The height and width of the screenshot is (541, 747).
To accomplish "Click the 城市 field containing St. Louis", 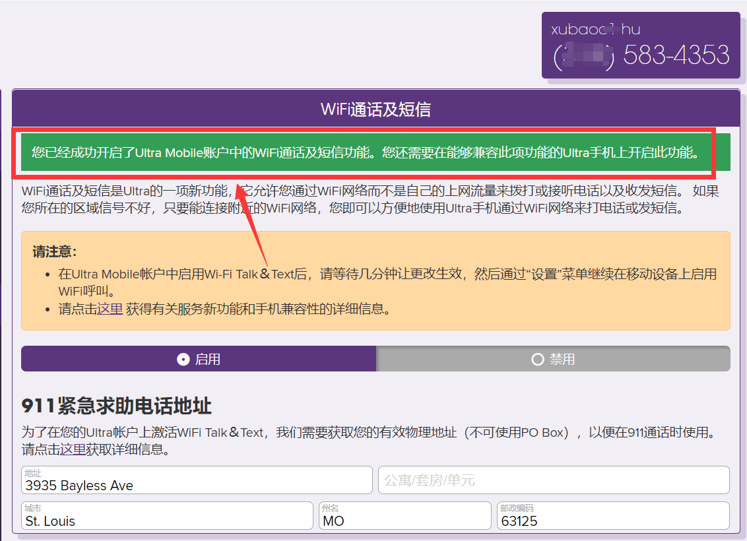I will tap(167, 520).
